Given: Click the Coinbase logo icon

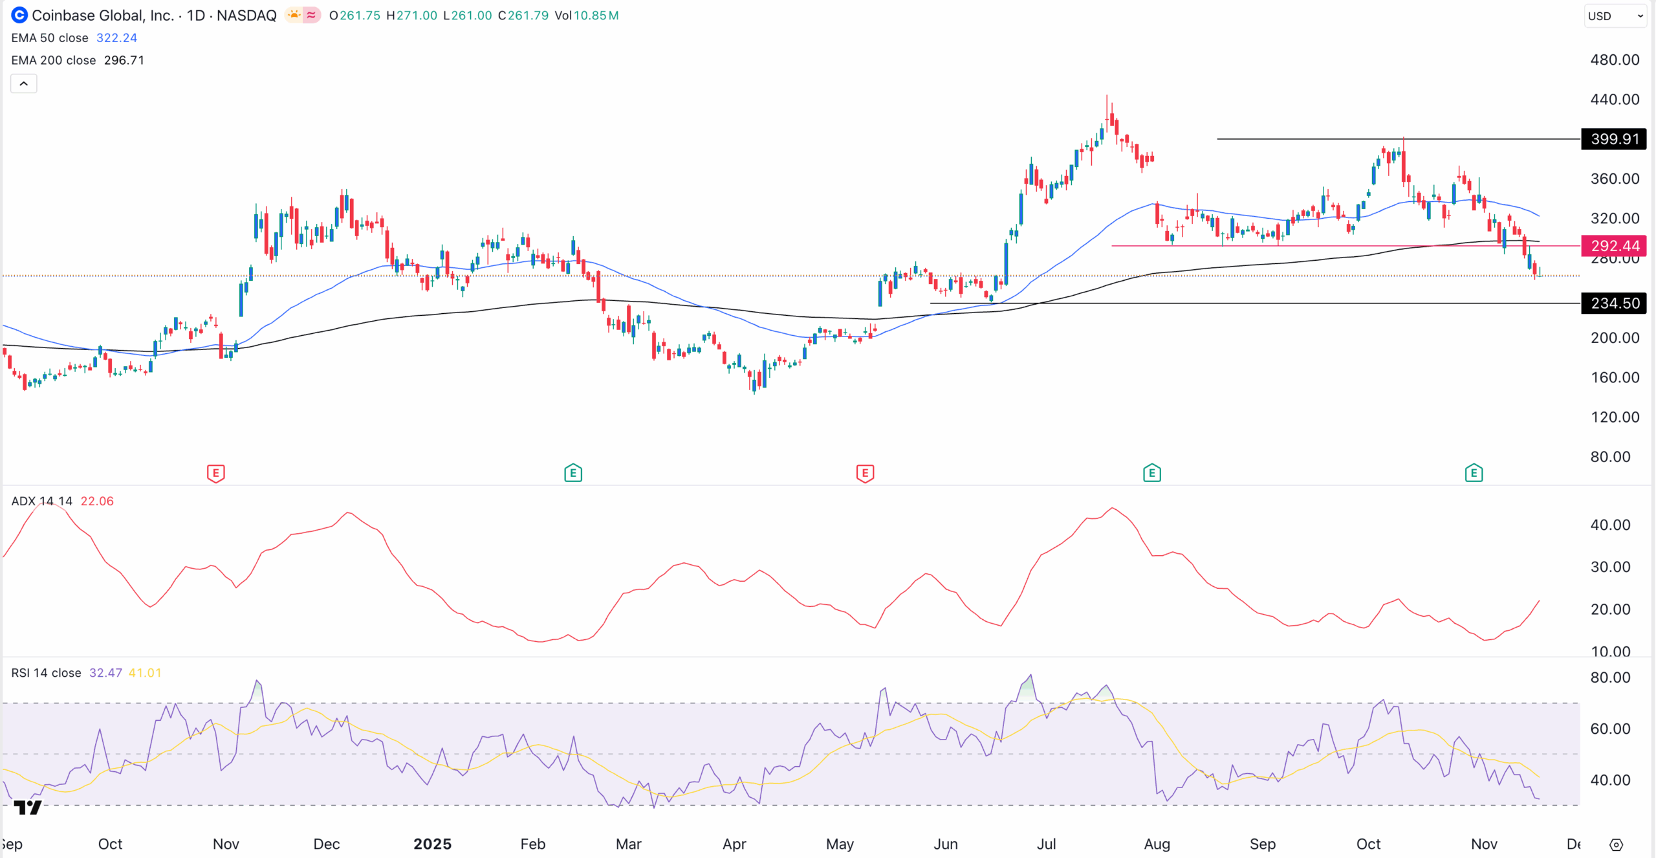Looking at the screenshot, I should point(19,15).
